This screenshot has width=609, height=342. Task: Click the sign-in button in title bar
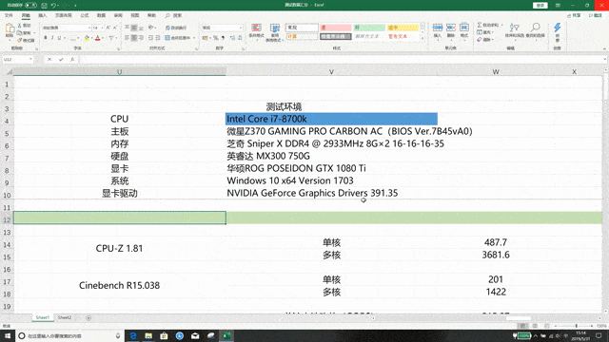tap(540, 6)
